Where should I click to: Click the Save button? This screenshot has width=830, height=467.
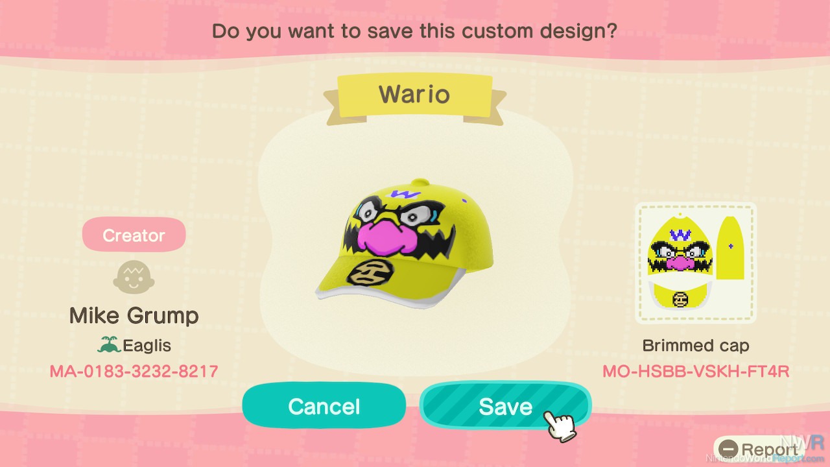pyautogui.click(x=505, y=406)
